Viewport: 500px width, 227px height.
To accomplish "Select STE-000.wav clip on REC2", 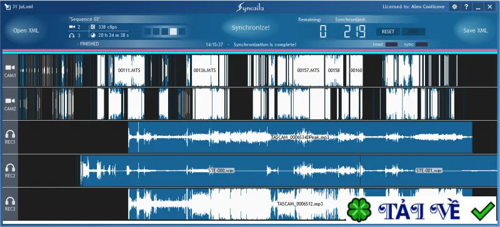I will 221,171.
